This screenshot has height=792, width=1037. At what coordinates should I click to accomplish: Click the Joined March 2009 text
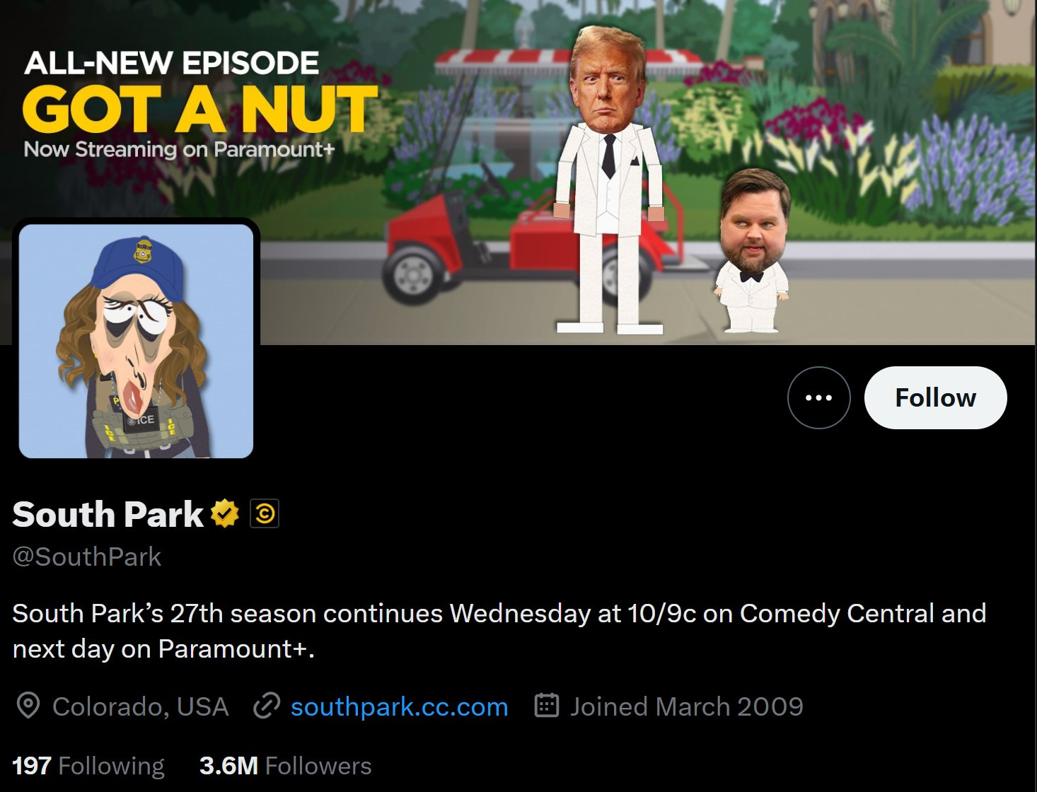[x=687, y=706]
